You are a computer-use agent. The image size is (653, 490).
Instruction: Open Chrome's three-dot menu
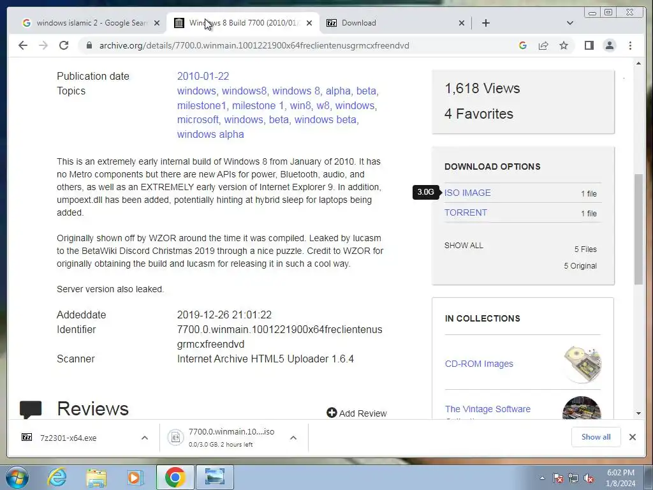tap(630, 45)
